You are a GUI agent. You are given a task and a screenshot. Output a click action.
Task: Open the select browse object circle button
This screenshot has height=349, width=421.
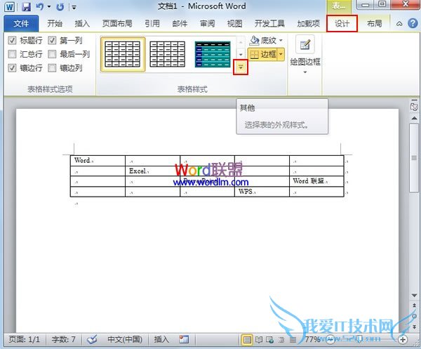[x=414, y=316]
